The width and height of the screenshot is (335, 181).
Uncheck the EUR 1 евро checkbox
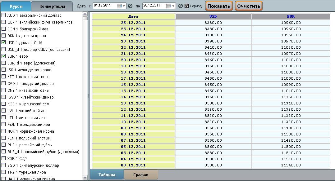click(x=4, y=56)
